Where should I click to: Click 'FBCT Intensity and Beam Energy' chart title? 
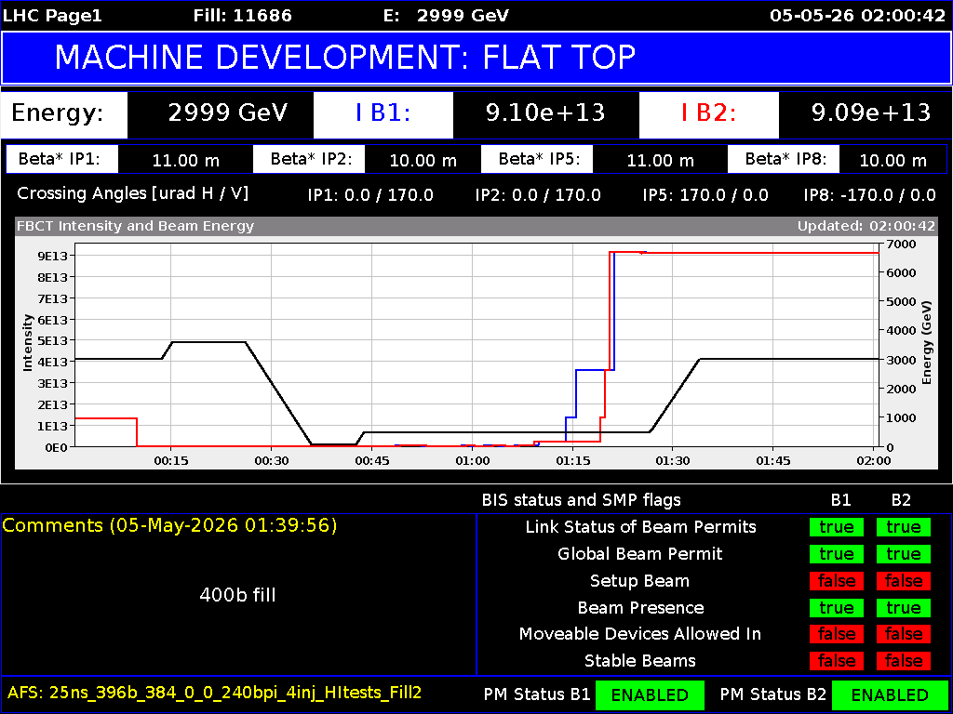pos(136,227)
